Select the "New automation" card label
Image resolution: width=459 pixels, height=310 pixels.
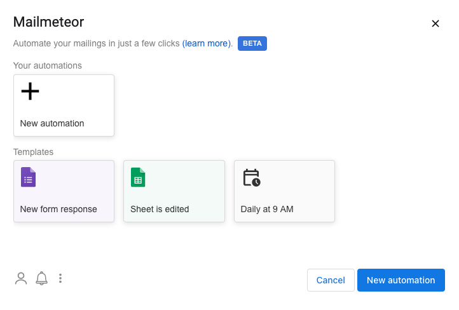click(x=52, y=123)
